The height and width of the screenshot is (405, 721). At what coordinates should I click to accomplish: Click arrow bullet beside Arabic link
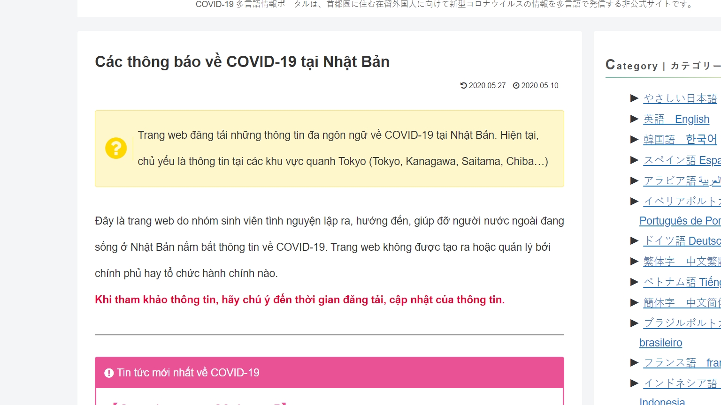[x=634, y=180]
